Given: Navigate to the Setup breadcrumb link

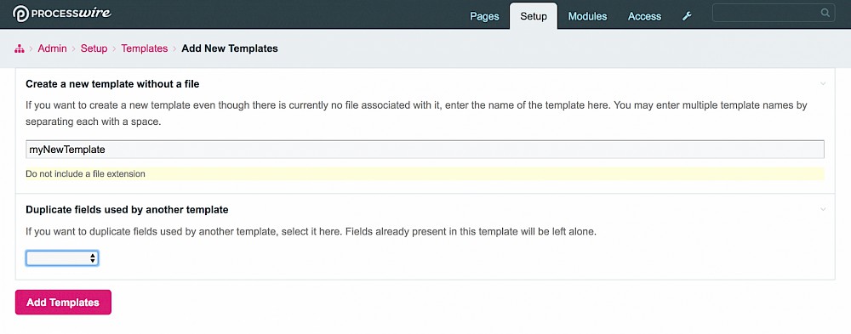Looking at the screenshot, I should tap(94, 48).
